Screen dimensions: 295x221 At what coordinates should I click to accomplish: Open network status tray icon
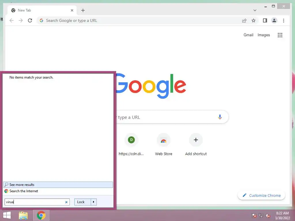pyautogui.click(x=261, y=216)
